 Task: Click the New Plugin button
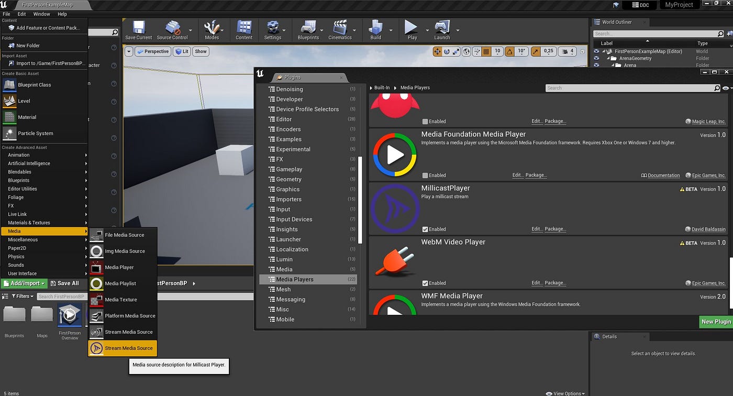click(716, 322)
